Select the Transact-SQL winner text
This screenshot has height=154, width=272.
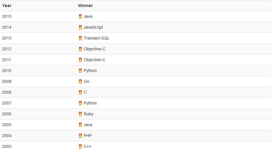(97, 38)
